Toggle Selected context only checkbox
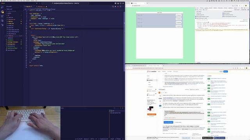This screenshot has height=140, width=250. 196,15
